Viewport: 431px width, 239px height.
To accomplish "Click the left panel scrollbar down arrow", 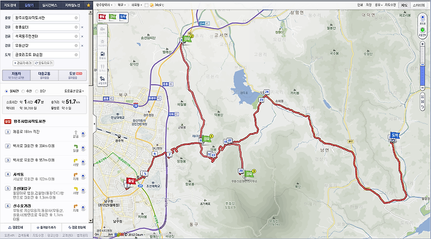I will point(91,221).
